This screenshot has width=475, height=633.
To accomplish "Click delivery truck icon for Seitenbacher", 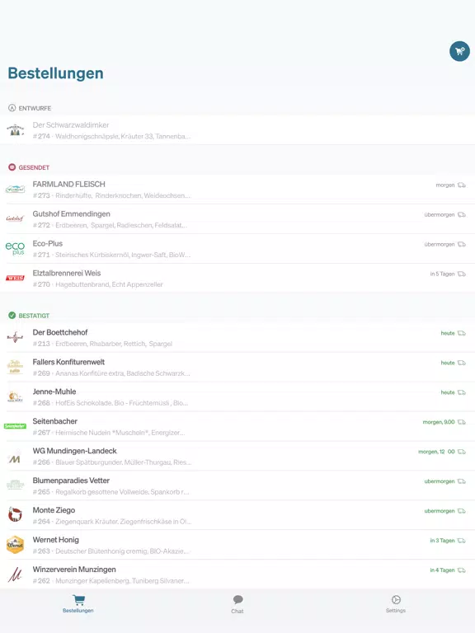I will point(462,422).
